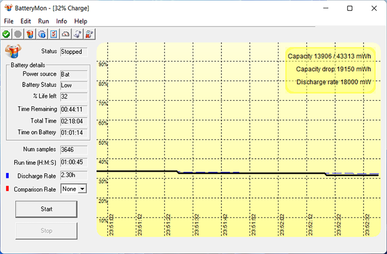Viewport: 387px width, 254px height.
Task: Click the scroll log toolbar icon
Action: click(x=77, y=34)
